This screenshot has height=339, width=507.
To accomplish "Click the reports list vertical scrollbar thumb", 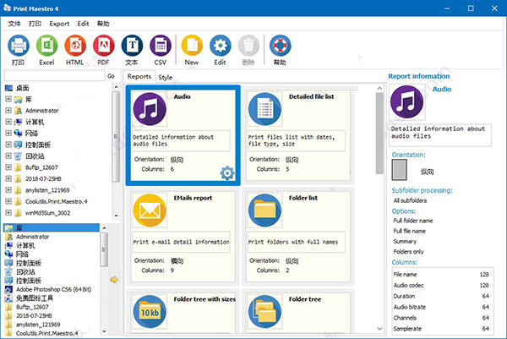I will point(379,134).
